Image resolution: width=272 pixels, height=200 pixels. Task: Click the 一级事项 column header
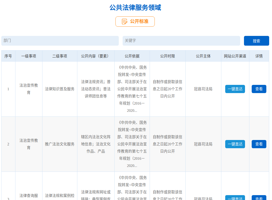[29, 56]
